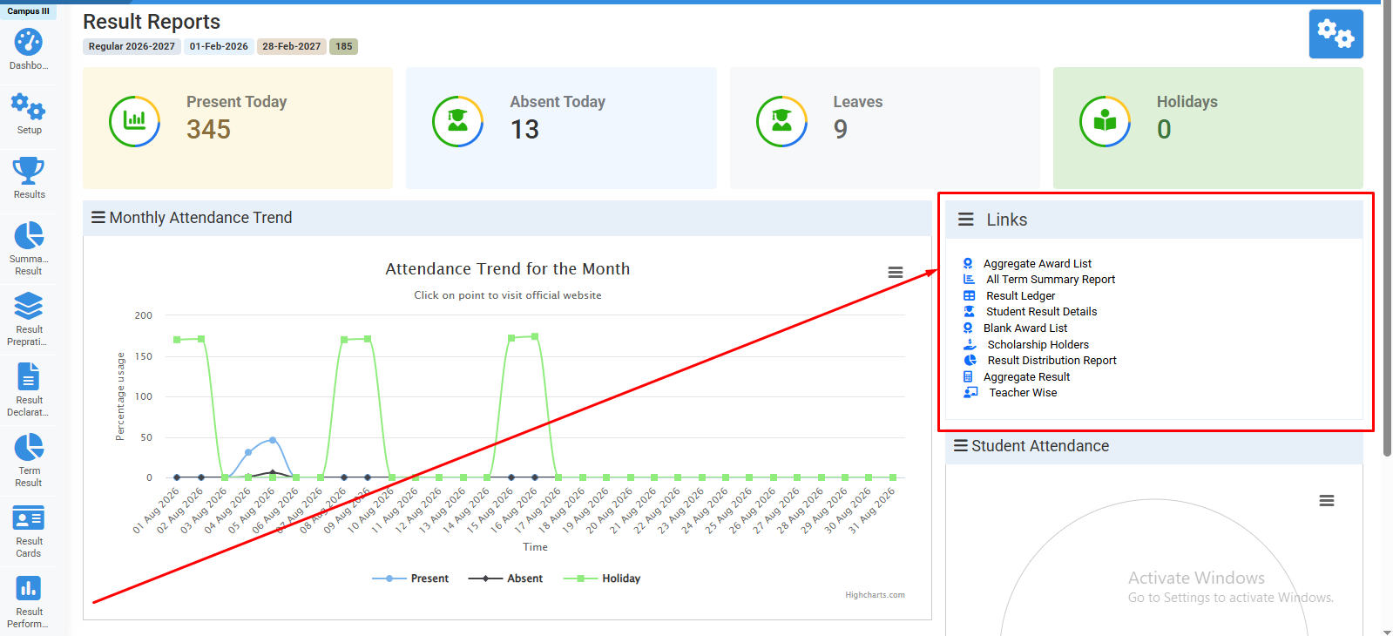Click the 185 days badge
Viewport: 1393px width, 636px height.
pos(344,46)
